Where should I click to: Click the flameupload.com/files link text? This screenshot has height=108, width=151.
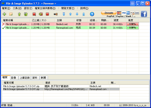tap(66, 89)
